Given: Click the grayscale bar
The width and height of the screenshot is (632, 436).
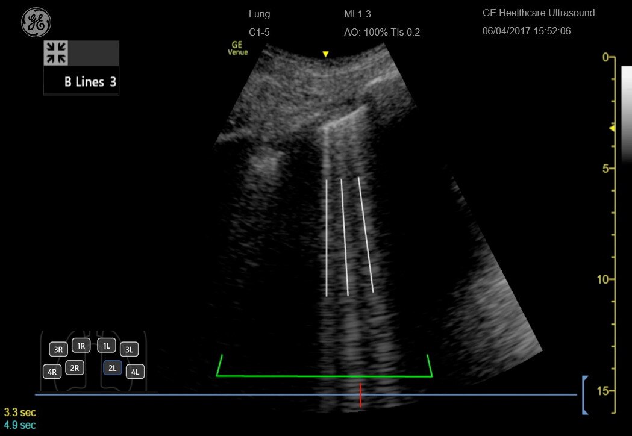Looking at the screenshot, I should point(627,114).
